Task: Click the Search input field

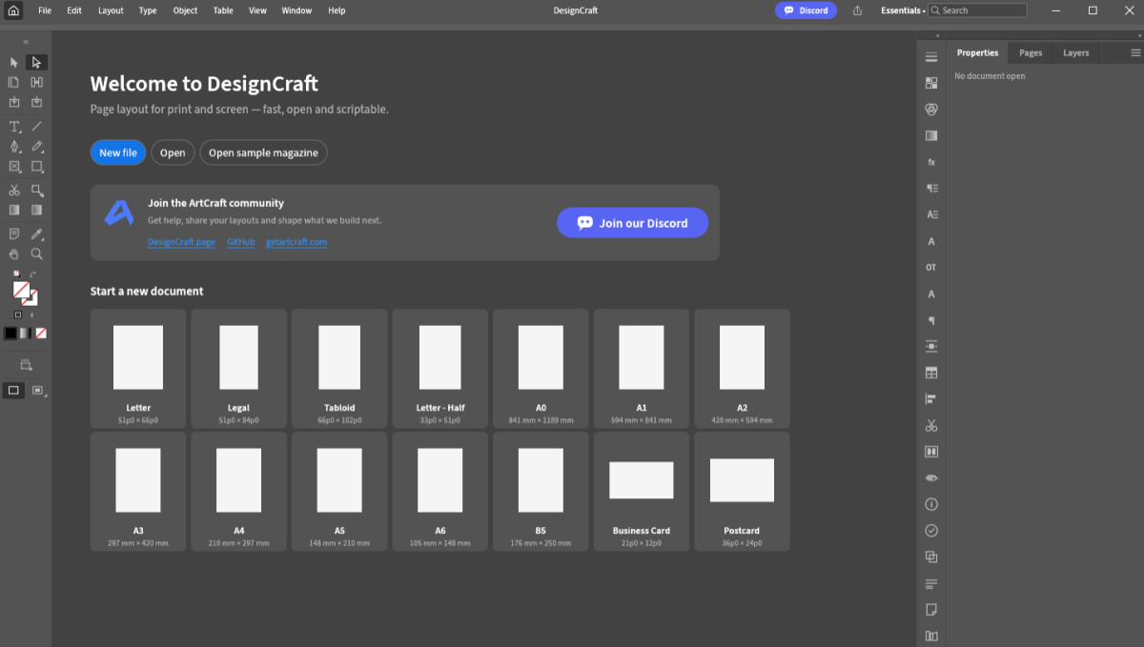Action: pos(978,10)
